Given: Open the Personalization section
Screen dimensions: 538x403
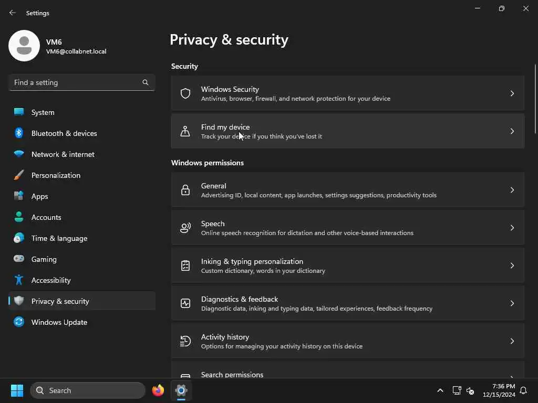Looking at the screenshot, I should 56,175.
